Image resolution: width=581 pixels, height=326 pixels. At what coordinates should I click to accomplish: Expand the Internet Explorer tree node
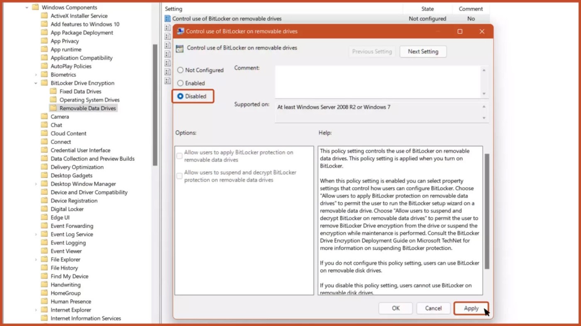36,310
